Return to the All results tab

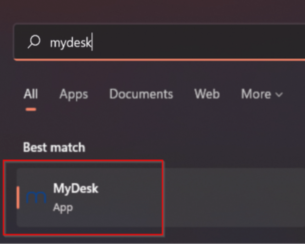[x=30, y=94]
